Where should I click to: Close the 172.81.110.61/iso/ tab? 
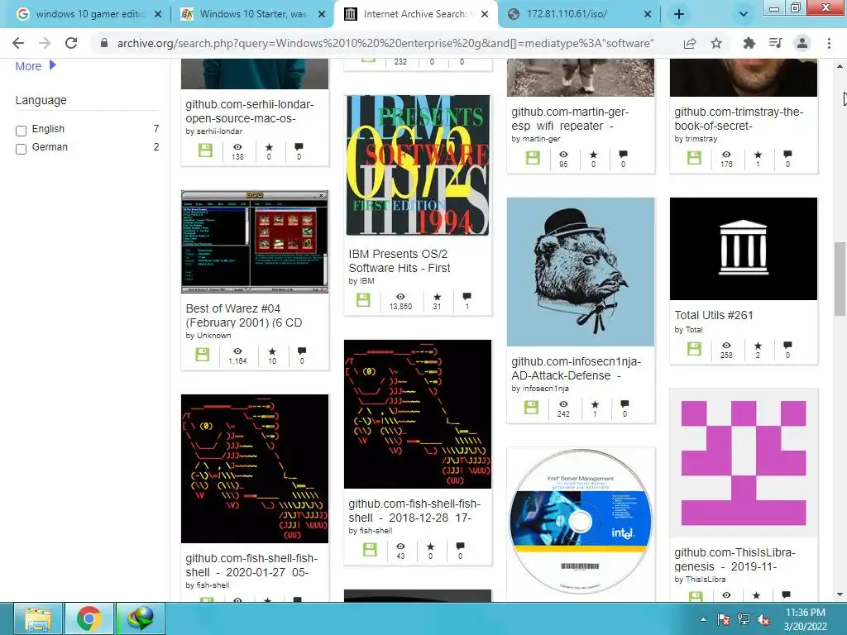[648, 15]
